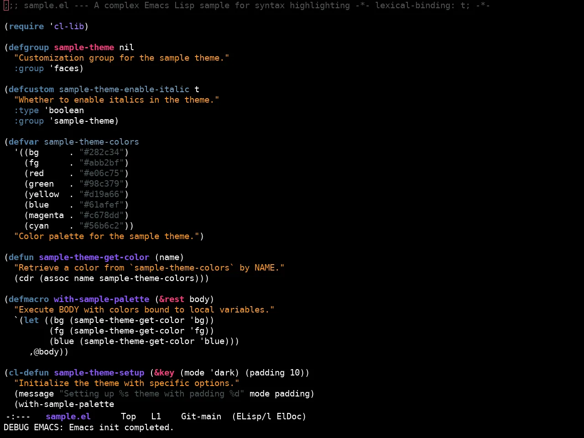The height and width of the screenshot is (438, 584).
Task: Click the Top position indicator in mode line
Action: coord(128,417)
